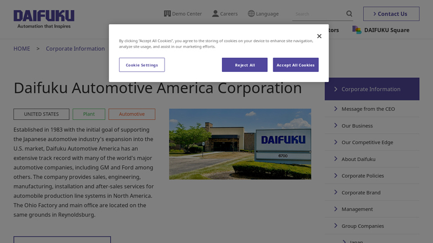The height and width of the screenshot is (243, 433).
Task: Click chevron beside Our Competitive Edge
Action: point(336,142)
